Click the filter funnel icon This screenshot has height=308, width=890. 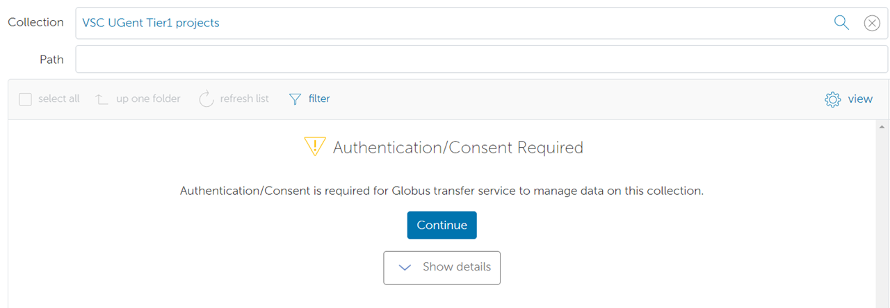[x=296, y=99]
